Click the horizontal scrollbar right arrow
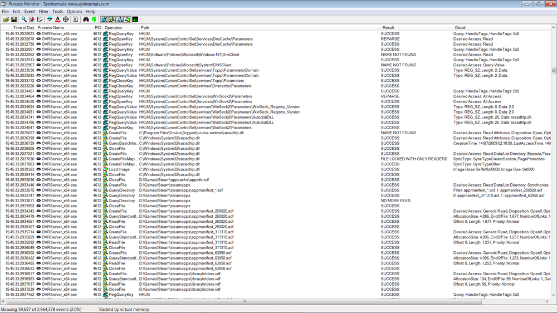 click(548, 301)
